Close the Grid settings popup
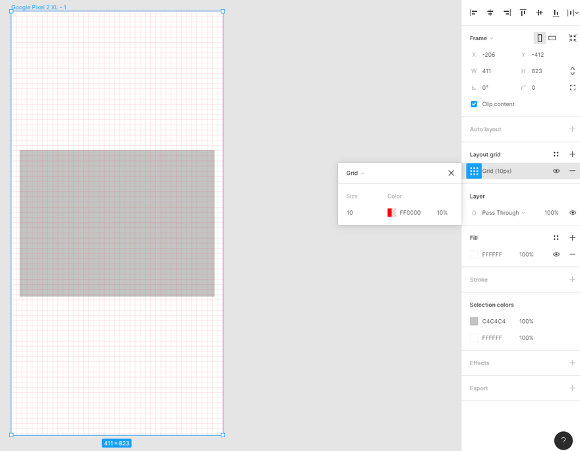The image size is (580, 451). tap(451, 173)
